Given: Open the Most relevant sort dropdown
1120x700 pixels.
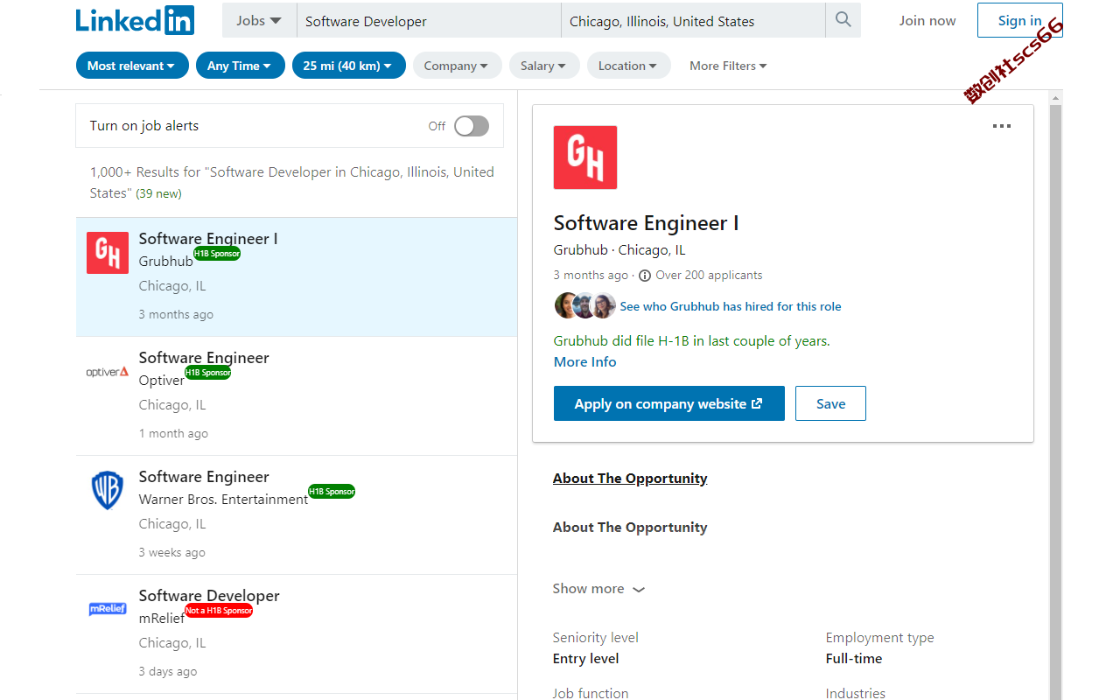Looking at the screenshot, I should point(132,66).
